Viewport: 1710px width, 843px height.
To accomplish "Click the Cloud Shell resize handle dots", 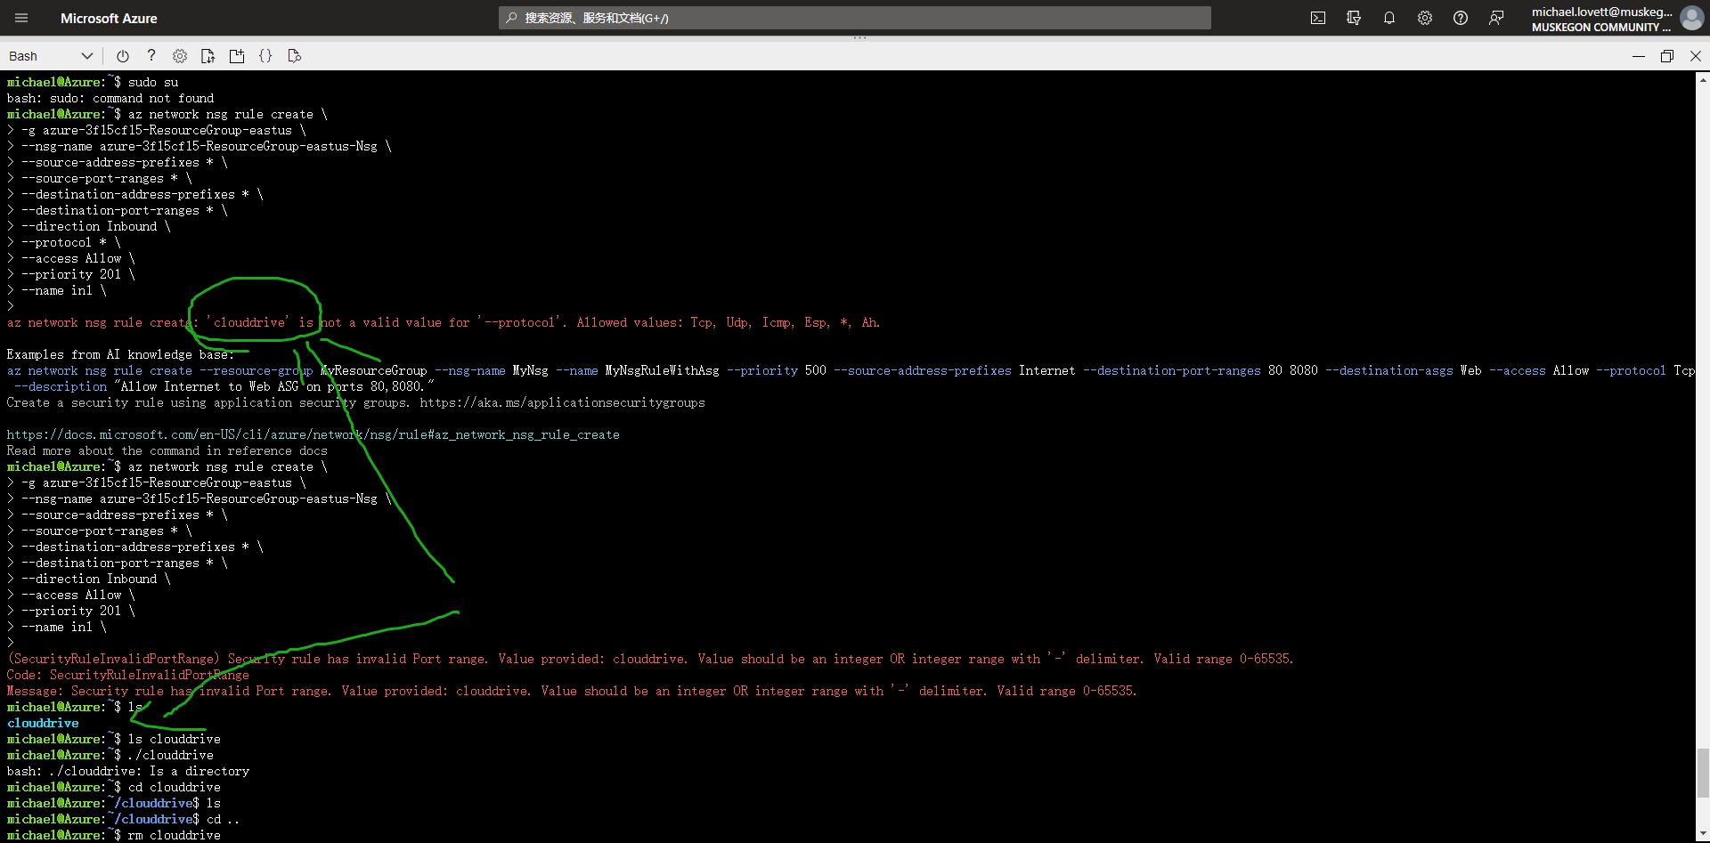I will click(859, 38).
